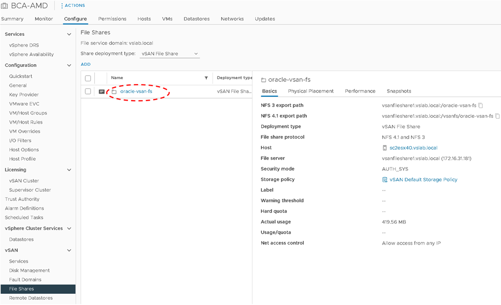
Task: Open the Datastores top tab
Action: pyautogui.click(x=196, y=19)
